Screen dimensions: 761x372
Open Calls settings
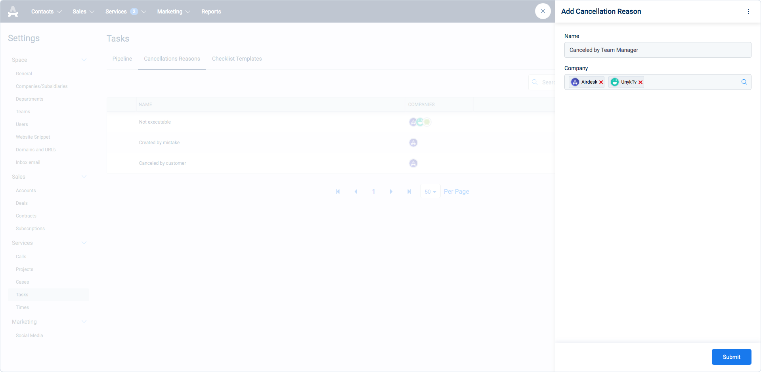pos(21,257)
